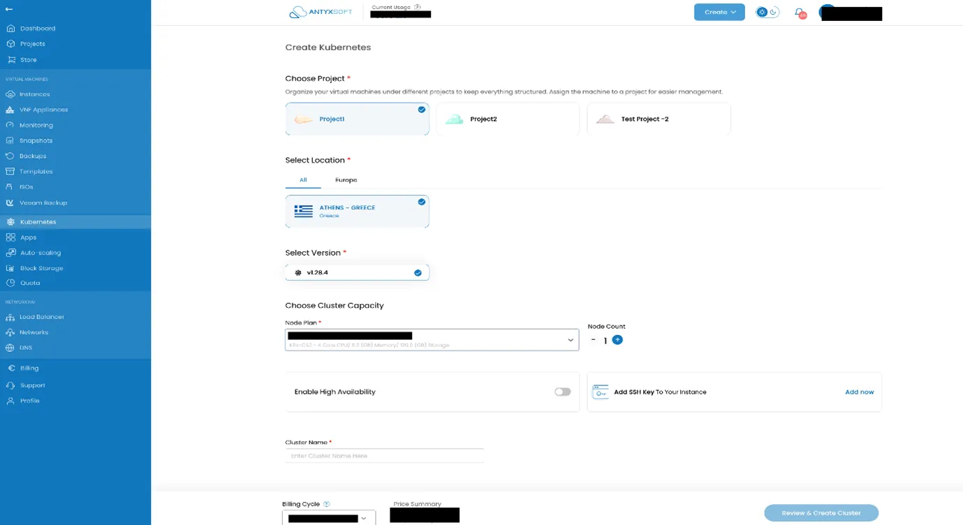Image resolution: width=963 pixels, height=525 pixels.
Task: Open the Veeam Backup sidebar icon
Action: coord(10,203)
